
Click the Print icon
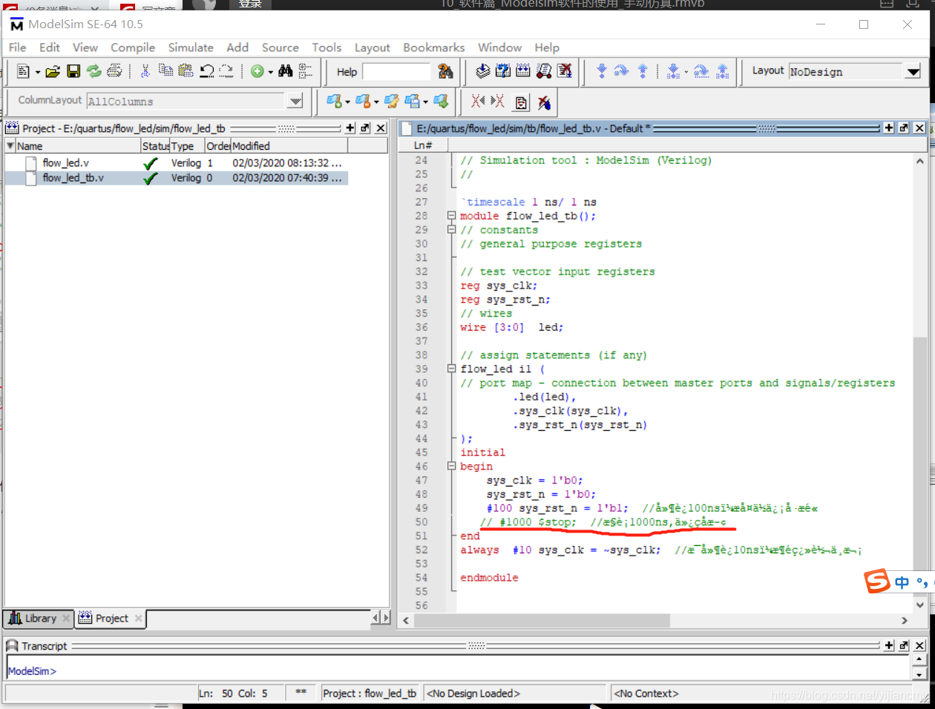(114, 71)
